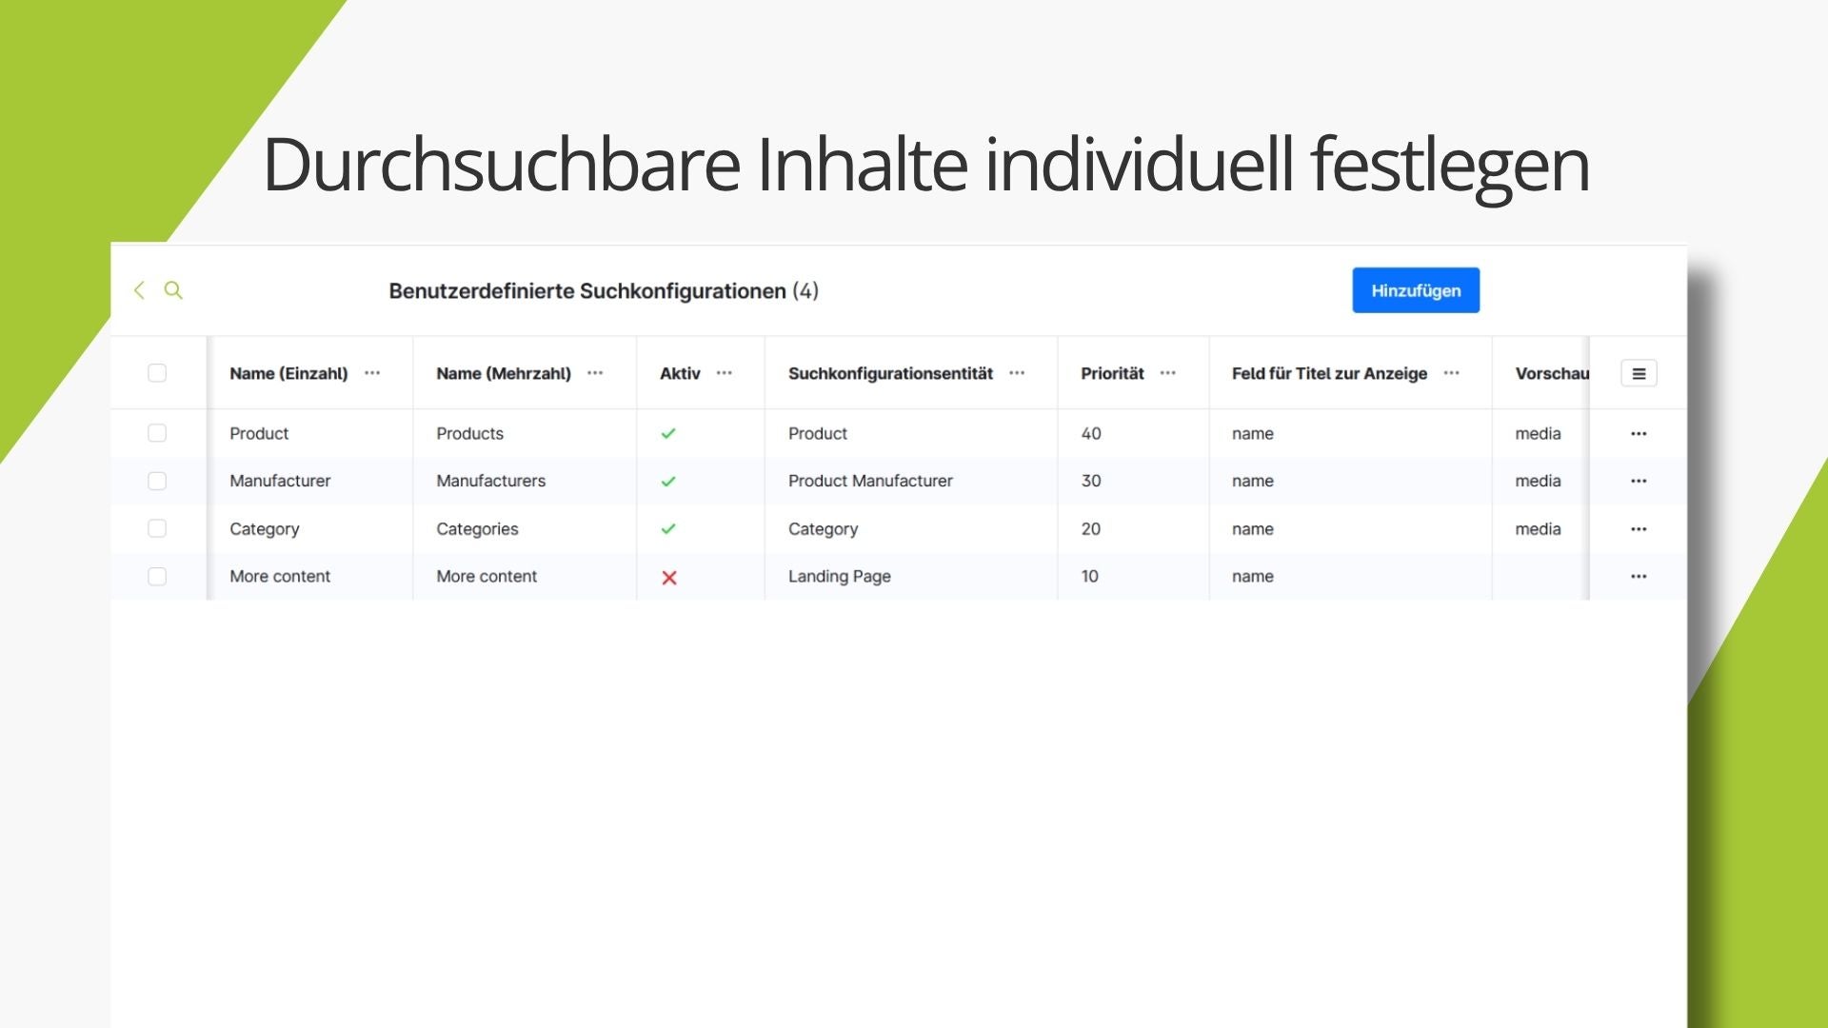
Task: Click priority value 10
Action: click(1090, 577)
